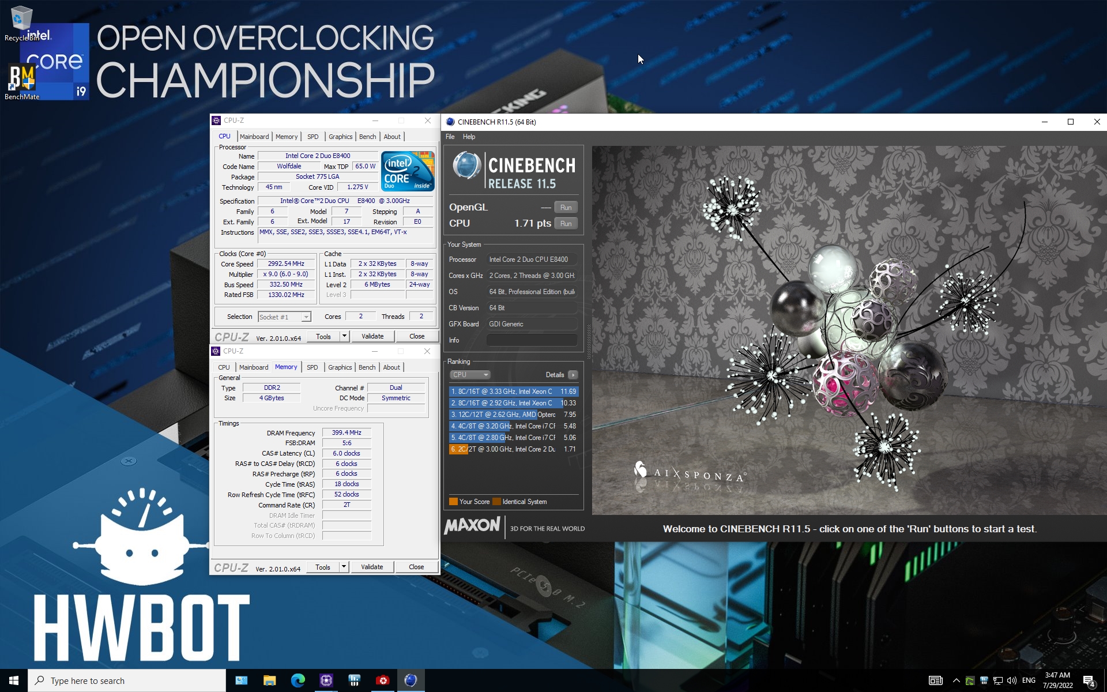Open Graphics tab in upper CPU-Z
This screenshot has width=1107, height=692.
coord(341,137)
